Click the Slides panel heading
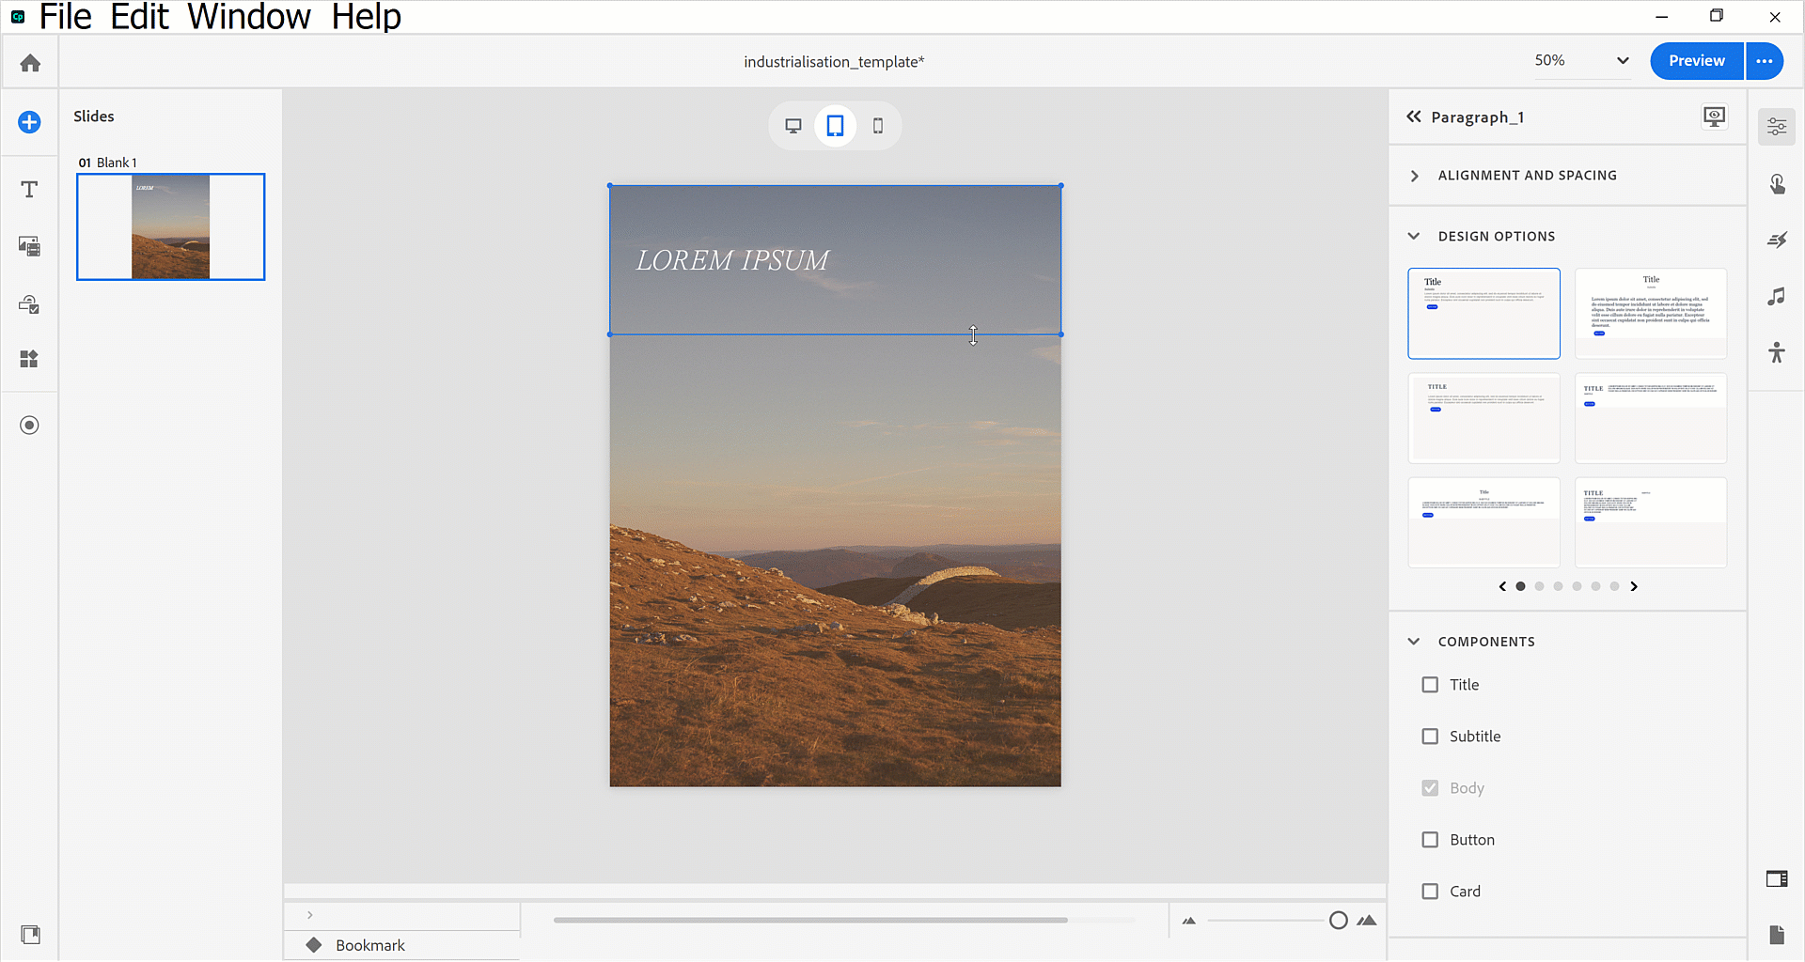The image size is (1805, 962). pyautogui.click(x=94, y=116)
